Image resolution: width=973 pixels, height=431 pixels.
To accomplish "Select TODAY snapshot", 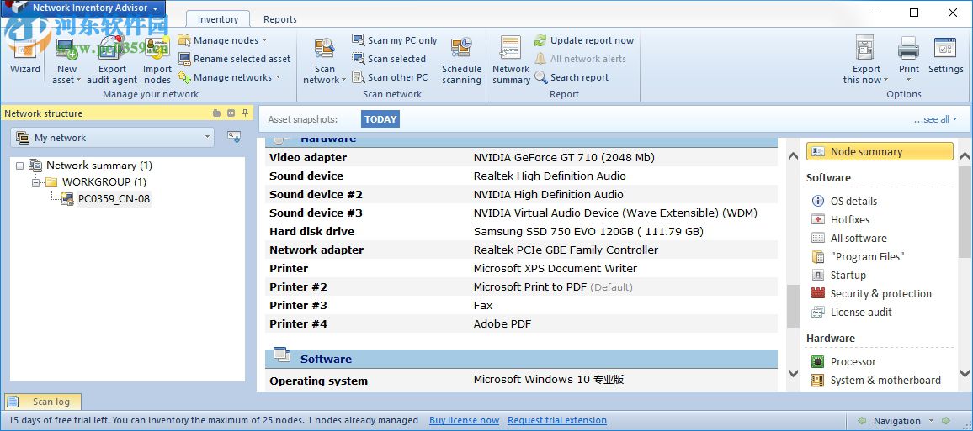I will (380, 119).
